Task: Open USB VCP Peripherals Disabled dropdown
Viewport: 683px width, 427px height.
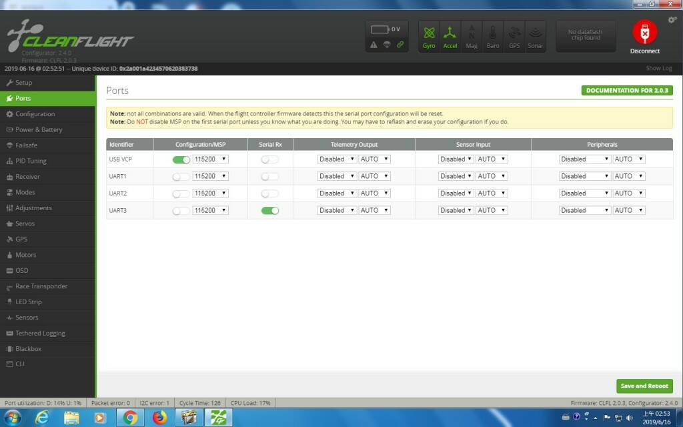Action: (x=584, y=159)
